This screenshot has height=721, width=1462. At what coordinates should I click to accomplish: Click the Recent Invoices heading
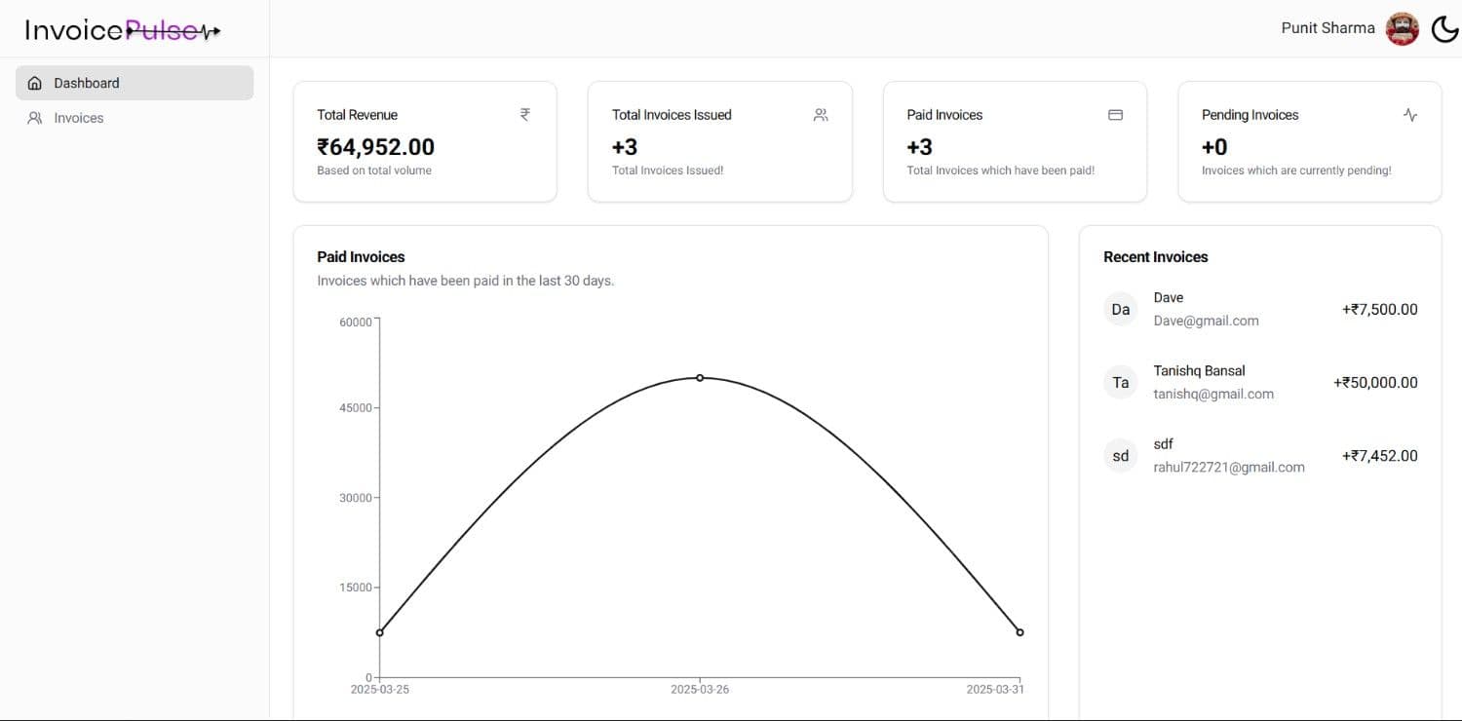[1155, 257]
